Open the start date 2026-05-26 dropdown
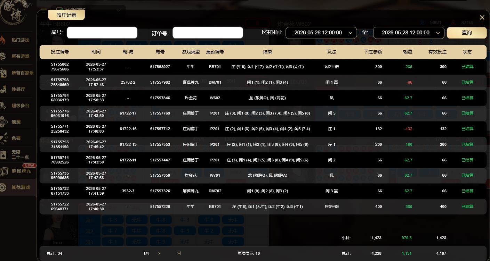Viewport: 490px width, 261px height. tap(321, 33)
